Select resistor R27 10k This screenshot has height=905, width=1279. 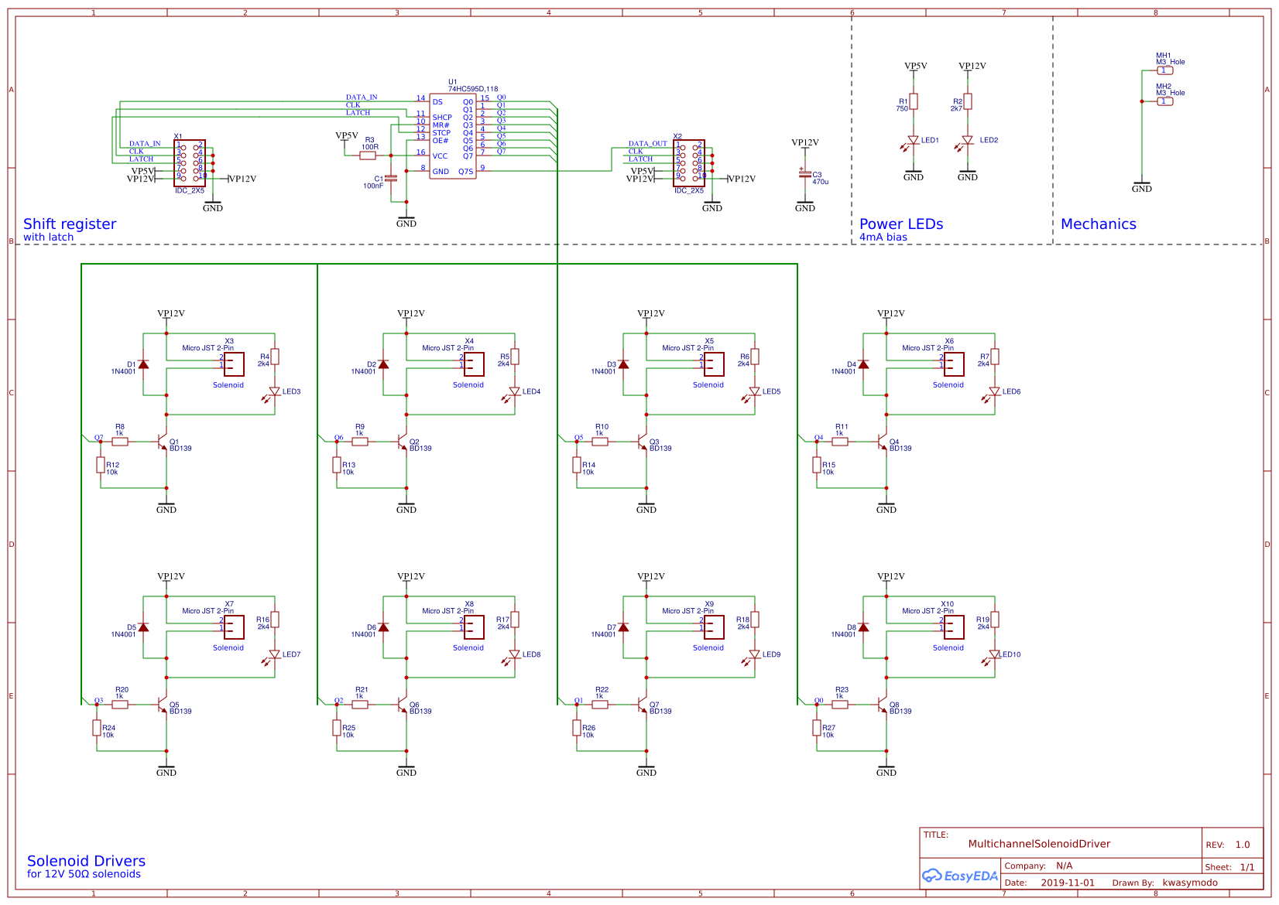pyautogui.click(x=818, y=727)
